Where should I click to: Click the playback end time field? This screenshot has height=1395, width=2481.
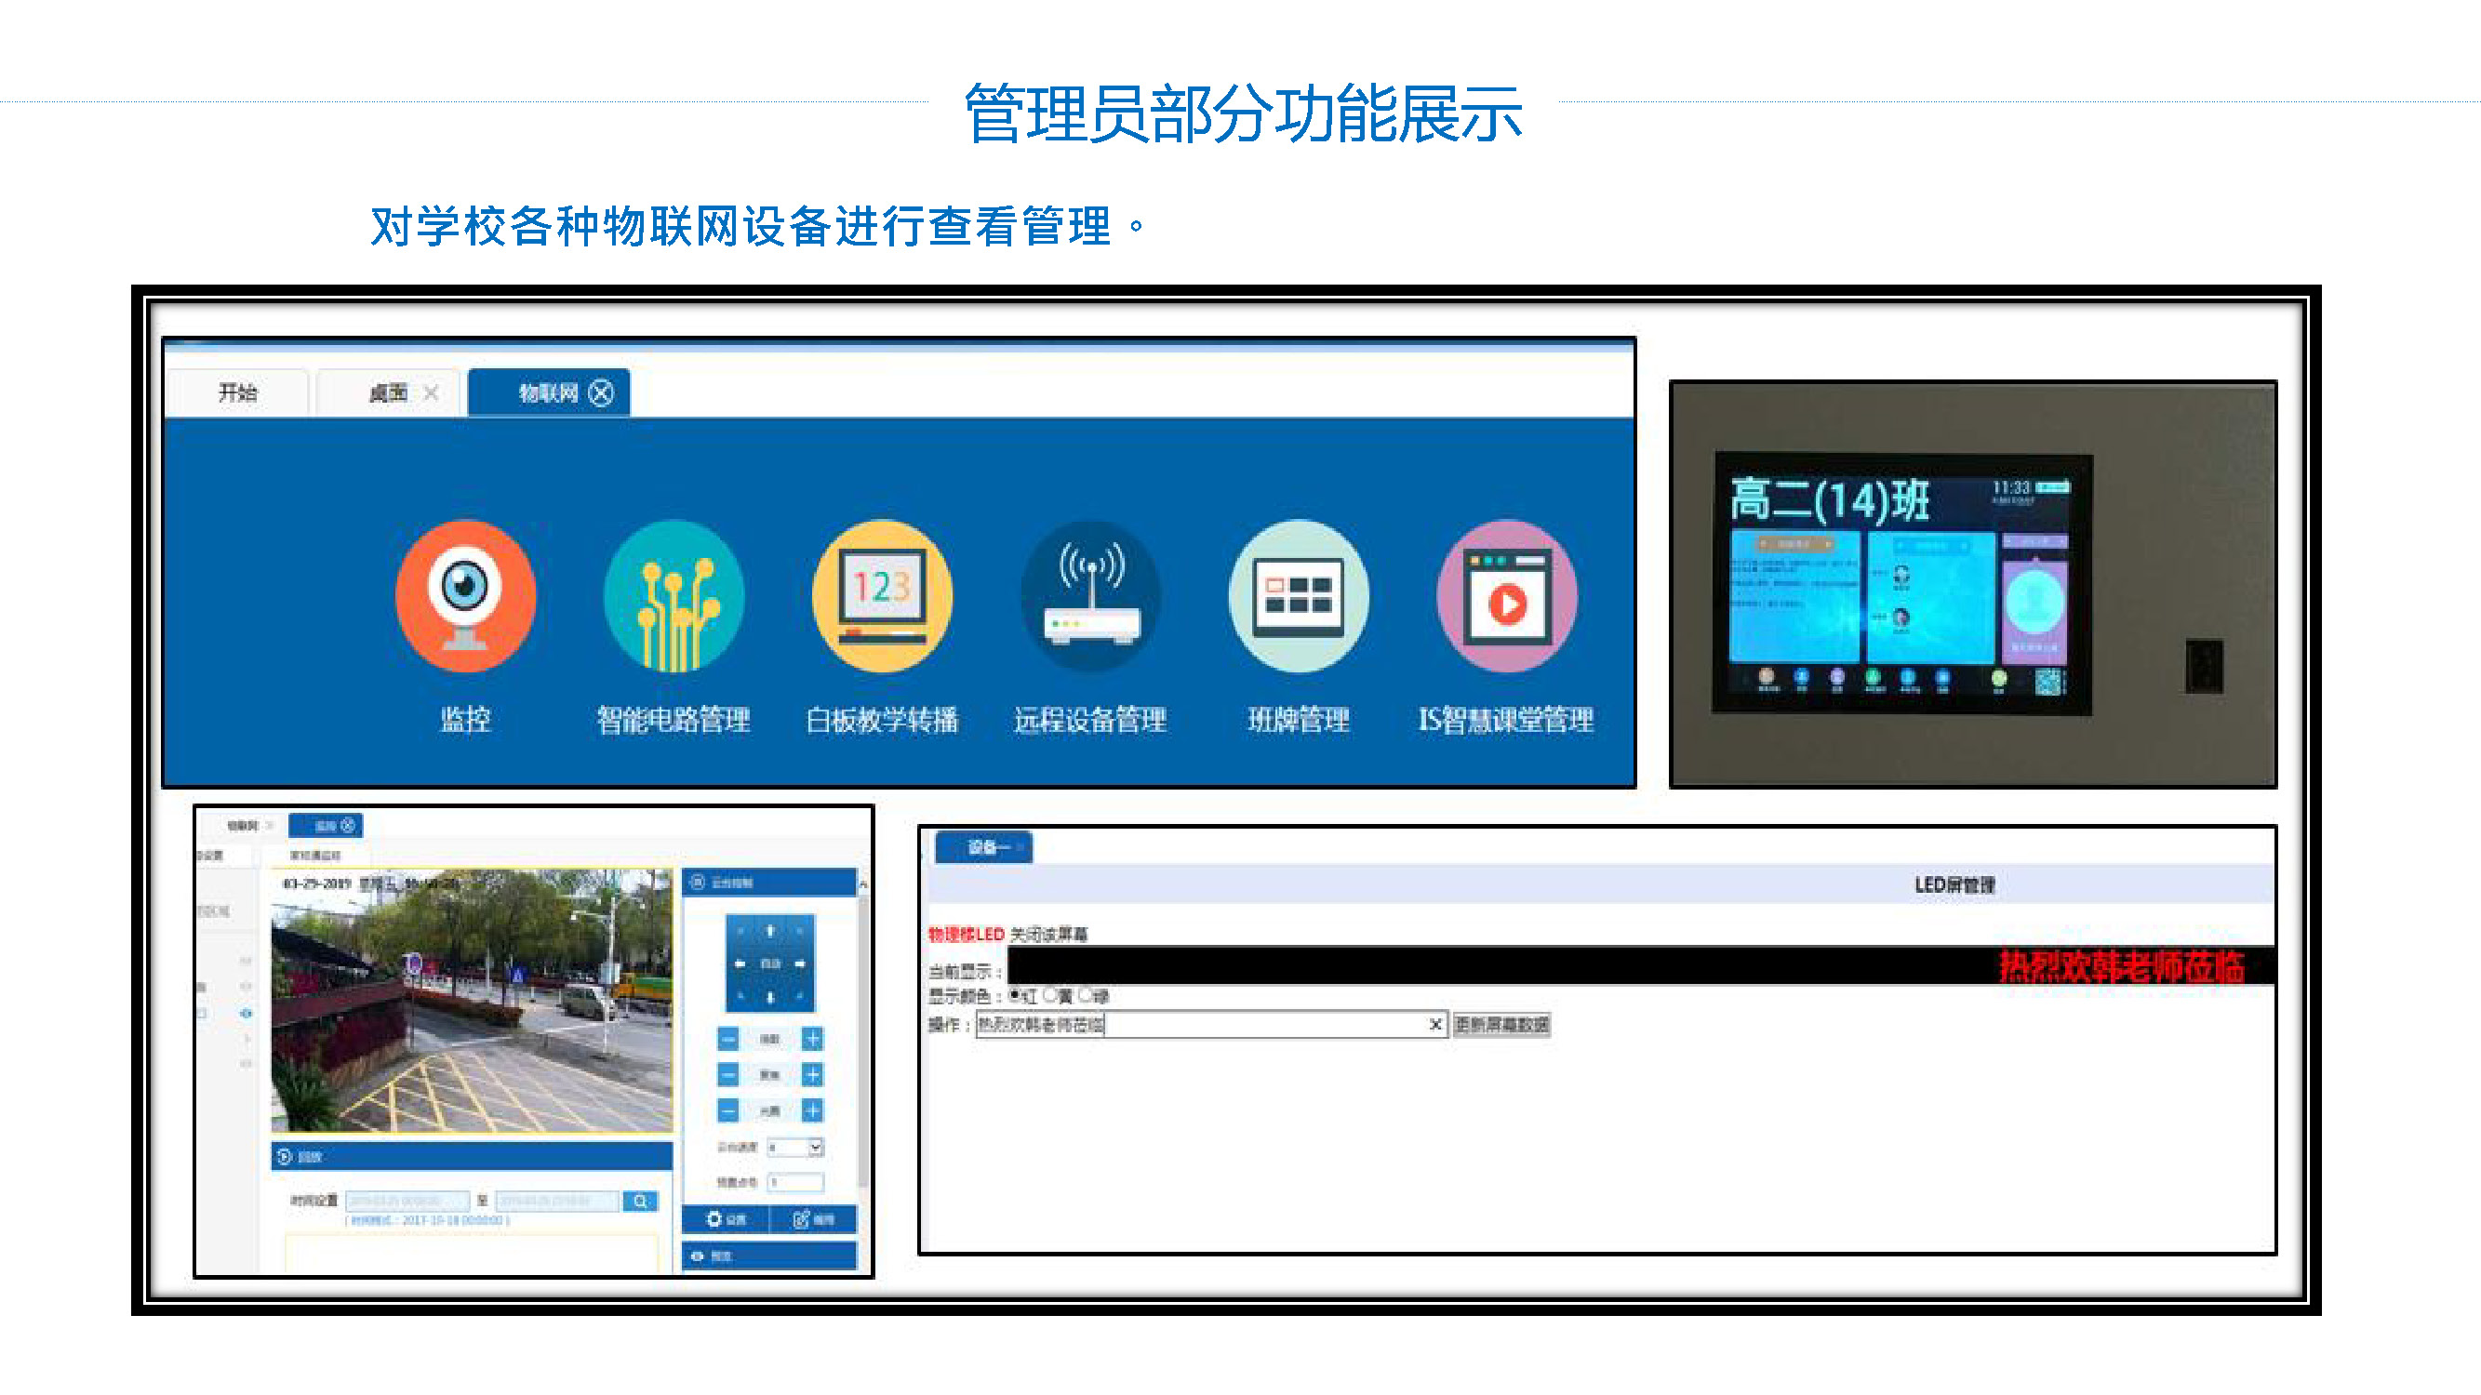coord(556,1201)
